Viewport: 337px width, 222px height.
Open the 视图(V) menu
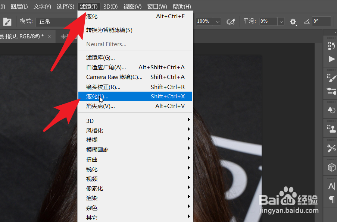[x=132, y=7]
